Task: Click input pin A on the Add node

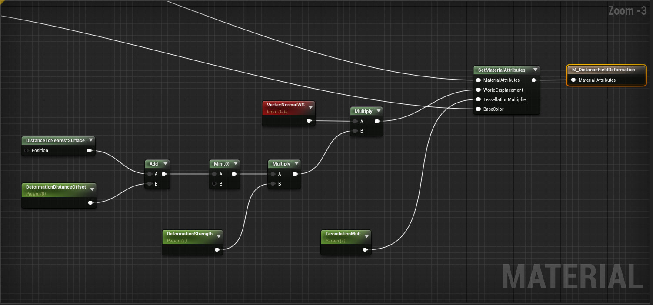Action: tap(150, 174)
